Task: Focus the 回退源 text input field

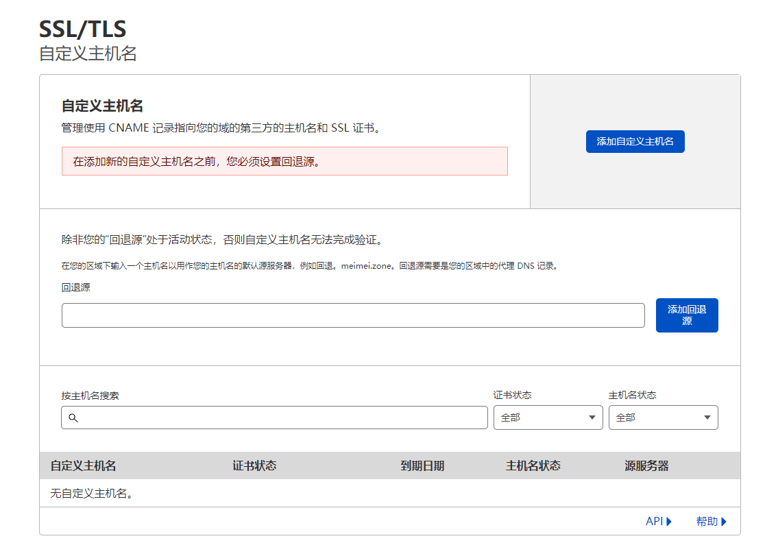Action: point(352,315)
